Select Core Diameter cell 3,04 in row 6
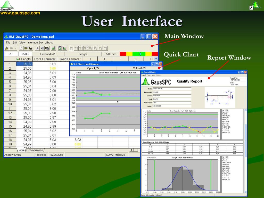This screenshot has width=264, height=198. pos(45,86)
